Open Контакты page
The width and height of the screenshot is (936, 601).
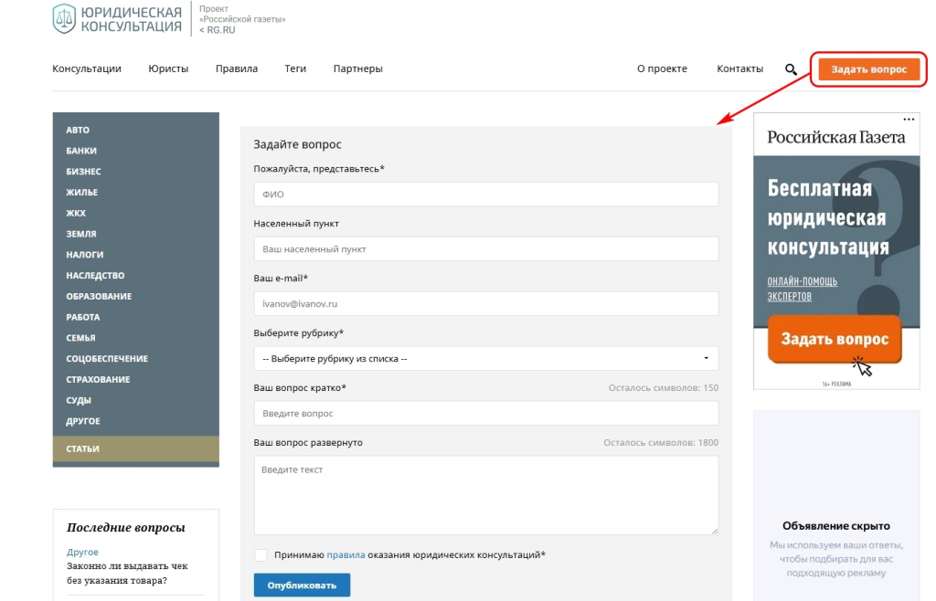pyautogui.click(x=740, y=69)
